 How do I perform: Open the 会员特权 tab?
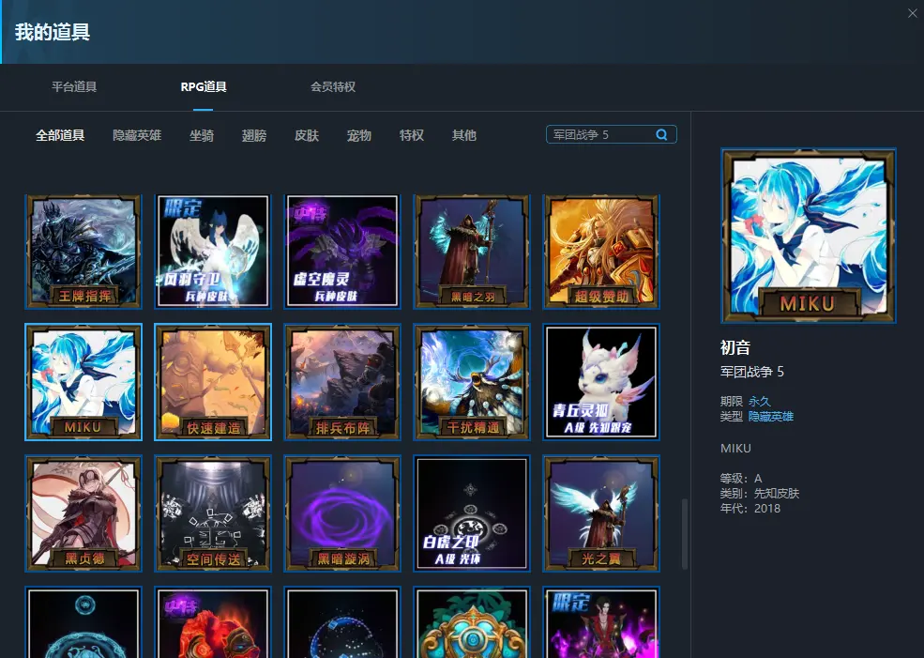(x=333, y=87)
